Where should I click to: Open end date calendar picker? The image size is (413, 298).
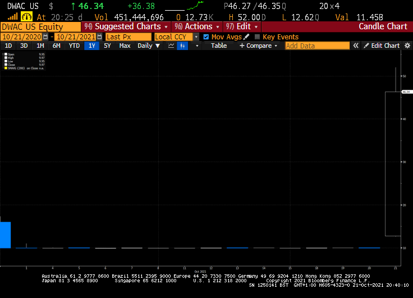coord(99,37)
